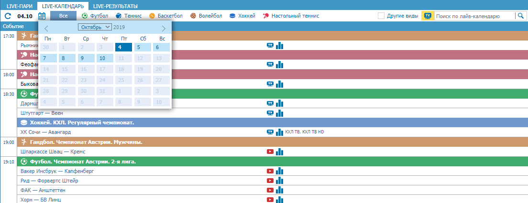Open the calendar date picker icon
Screen dimensions: 528x203
42,16
